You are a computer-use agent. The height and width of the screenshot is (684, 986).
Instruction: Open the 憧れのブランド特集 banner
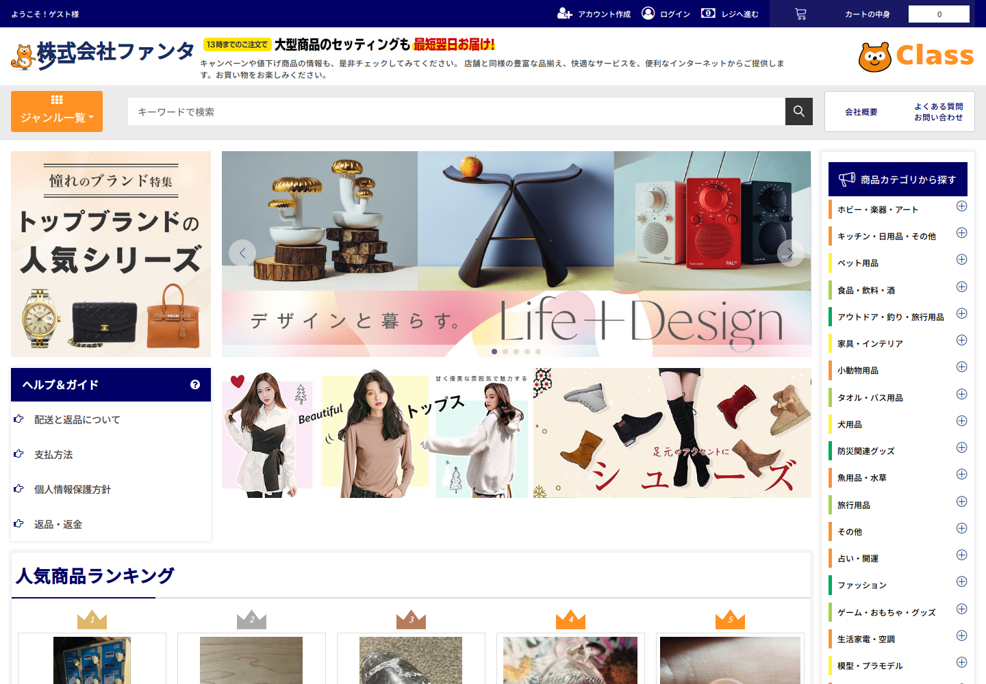coord(111,254)
